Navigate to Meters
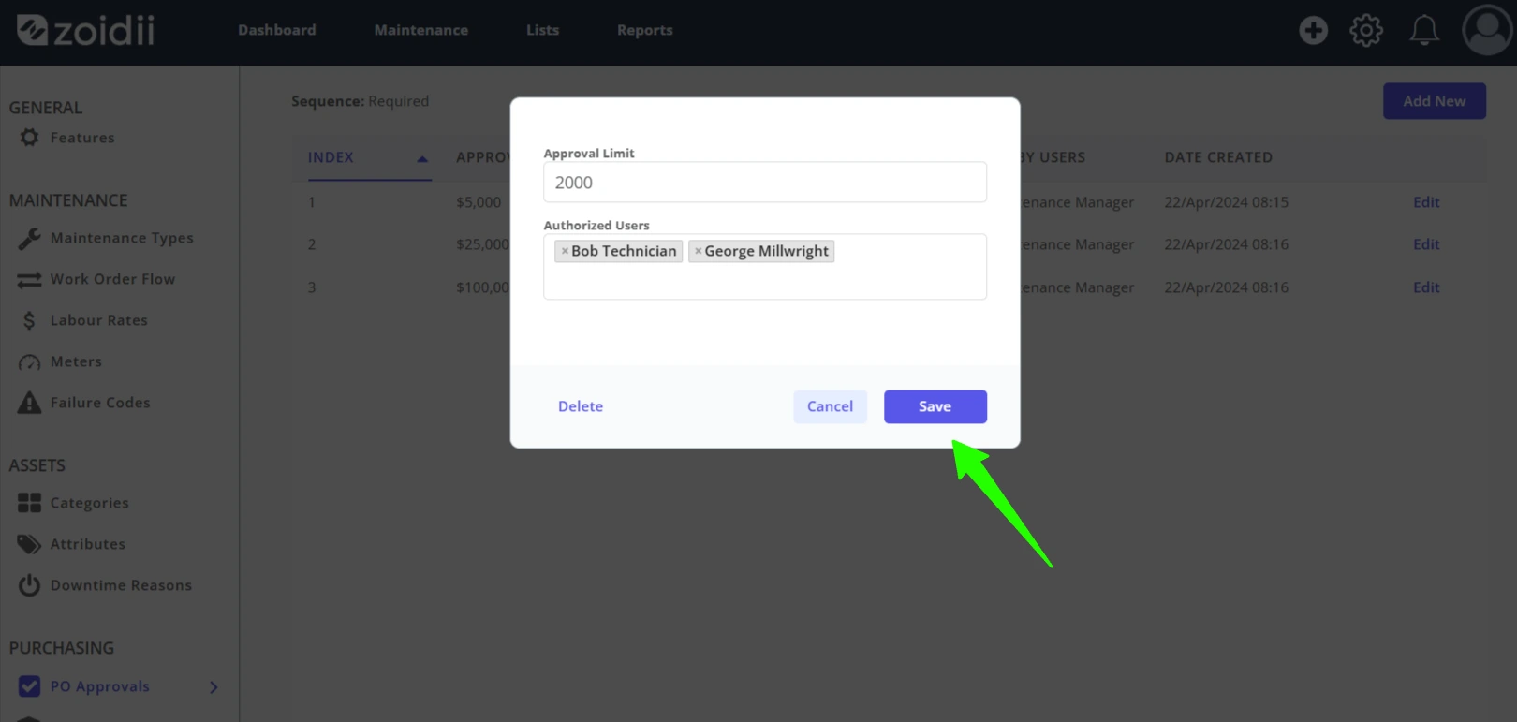1517x722 pixels. 76,361
